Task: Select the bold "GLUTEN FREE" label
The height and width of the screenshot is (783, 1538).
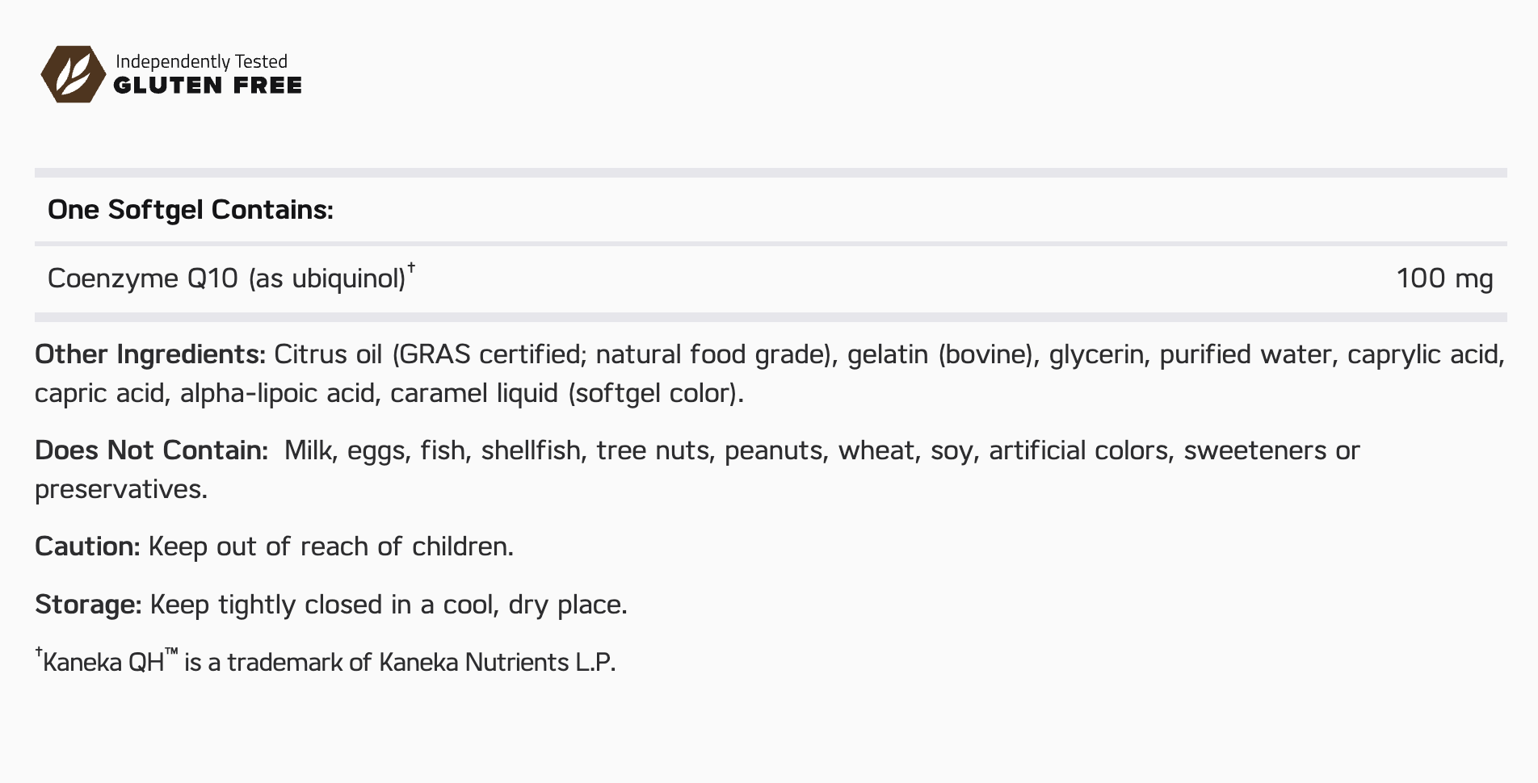Action: (208, 86)
